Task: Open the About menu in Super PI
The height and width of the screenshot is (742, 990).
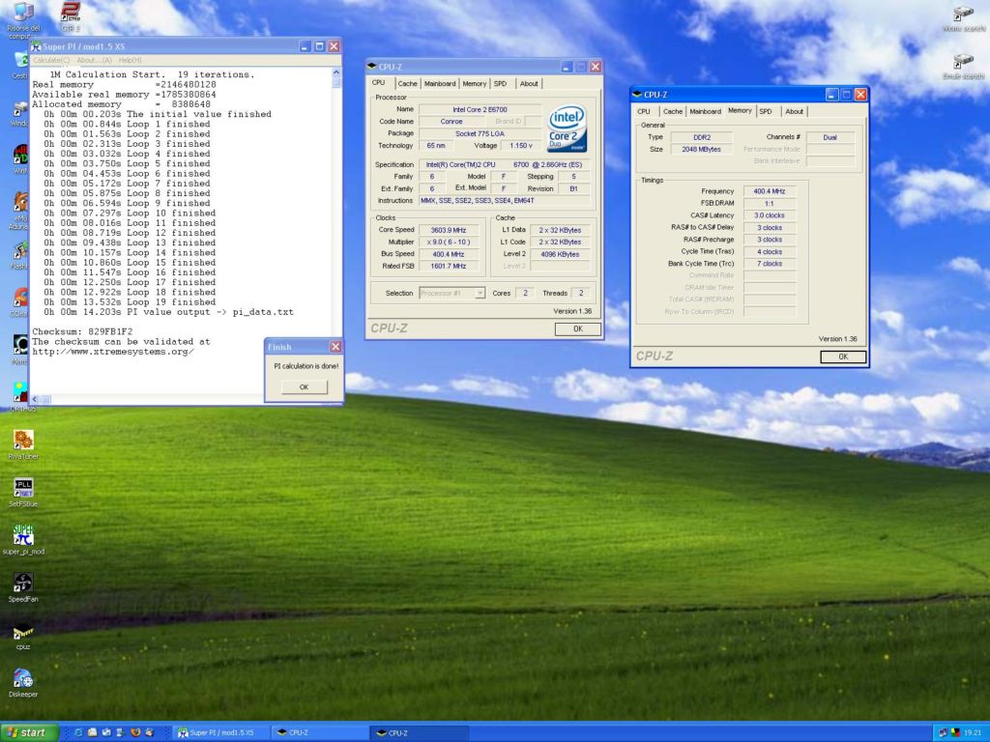Action: tap(94, 60)
